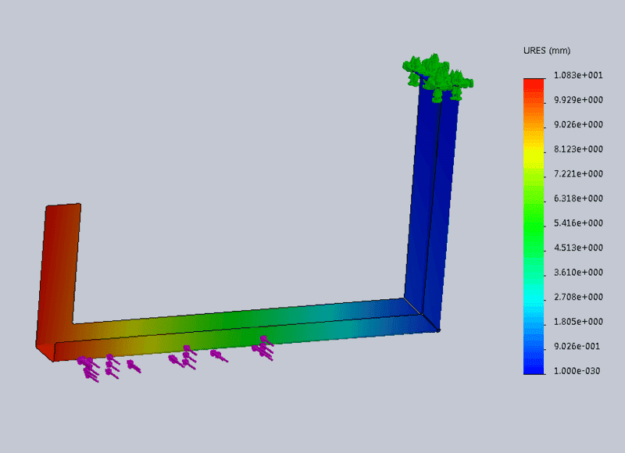The width and height of the screenshot is (625, 453).
Task: Click the 9.026e+000 legend value
Action: click(578, 125)
